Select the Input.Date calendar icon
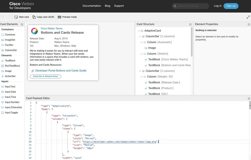 (x=3, y=92)
